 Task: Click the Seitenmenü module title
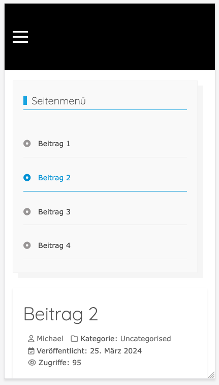click(x=58, y=101)
